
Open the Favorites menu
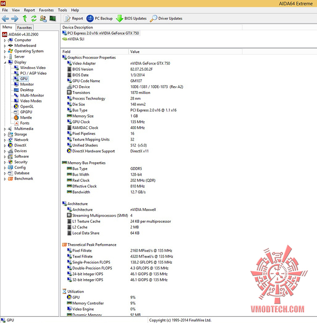[46, 10]
